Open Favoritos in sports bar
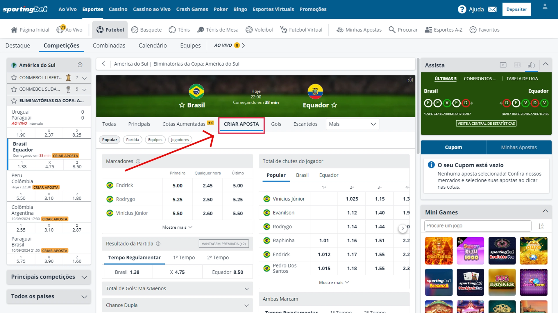The width and height of the screenshot is (558, 313). (x=484, y=30)
